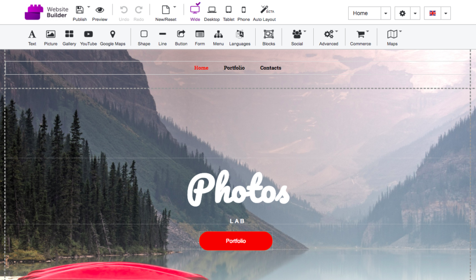Select the Shape element tool
476x280 pixels.
144,38
